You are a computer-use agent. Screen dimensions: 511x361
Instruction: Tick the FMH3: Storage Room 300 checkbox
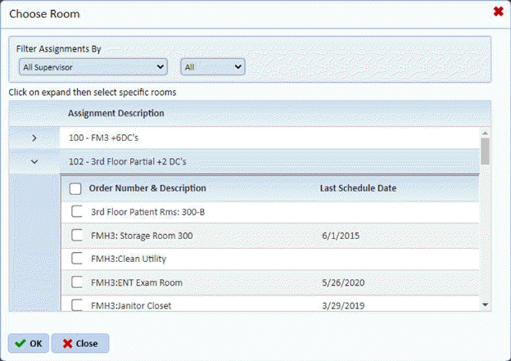[77, 236]
